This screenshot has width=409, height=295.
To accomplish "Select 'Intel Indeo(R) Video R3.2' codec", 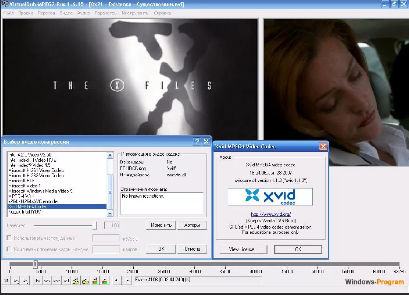I will (57, 160).
